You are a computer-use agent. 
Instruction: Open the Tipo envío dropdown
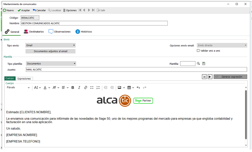(50, 45)
